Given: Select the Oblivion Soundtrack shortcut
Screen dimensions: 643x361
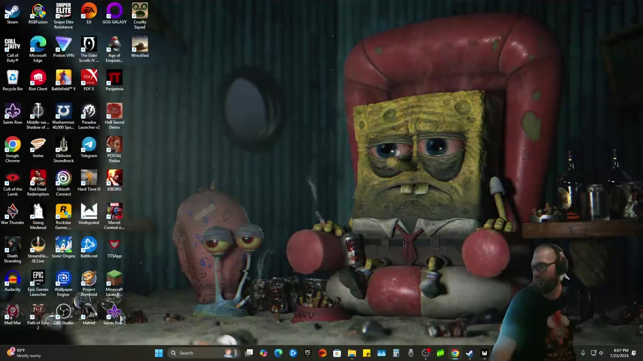Looking at the screenshot, I should click(63, 150).
